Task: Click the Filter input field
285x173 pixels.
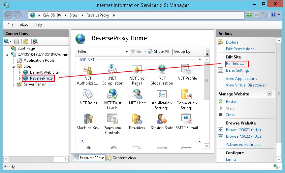Action: (107, 52)
